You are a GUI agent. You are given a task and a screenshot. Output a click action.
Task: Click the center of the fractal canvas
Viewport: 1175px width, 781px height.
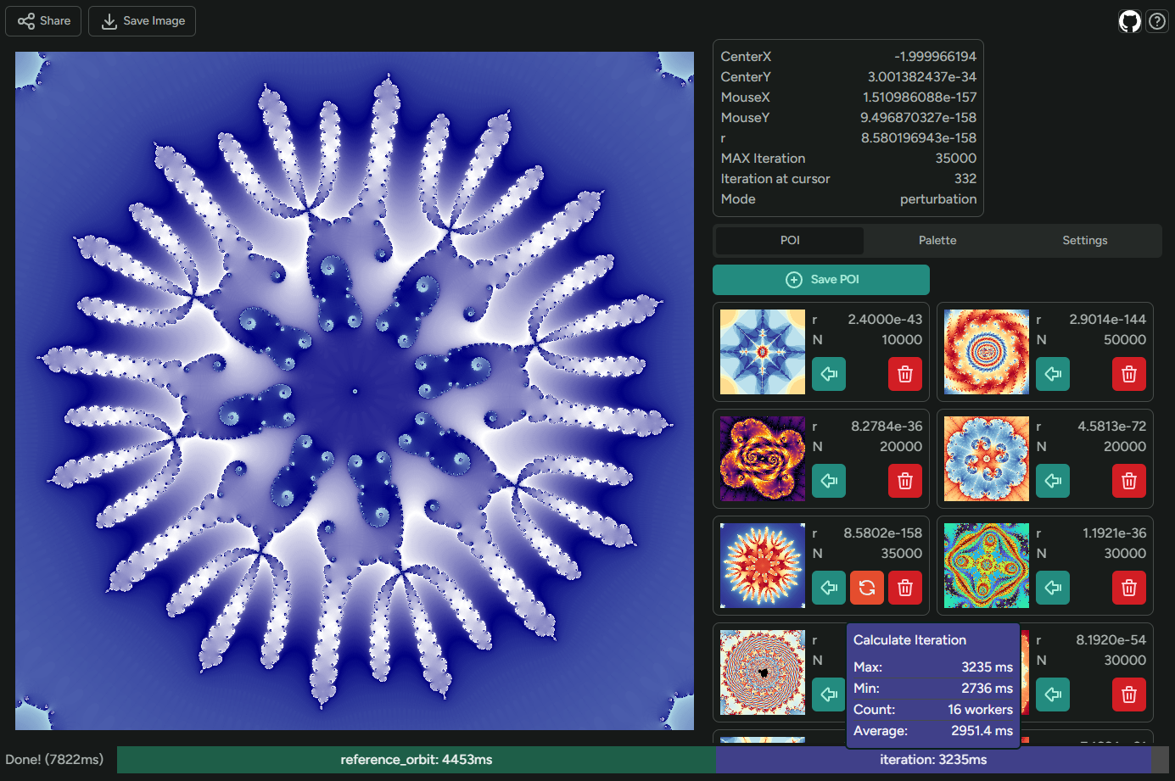tap(355, 391)
